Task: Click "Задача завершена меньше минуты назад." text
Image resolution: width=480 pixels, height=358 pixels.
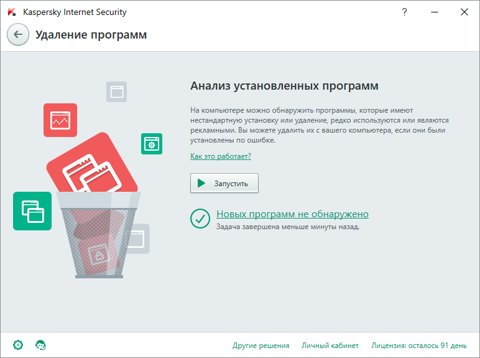Action: click(x=288, y=227)
